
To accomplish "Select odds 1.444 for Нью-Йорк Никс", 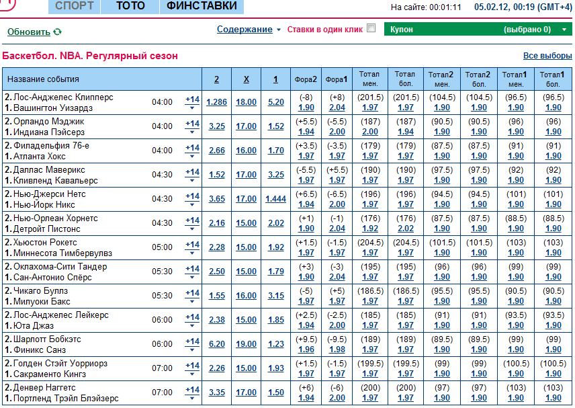I will point(276,199).
